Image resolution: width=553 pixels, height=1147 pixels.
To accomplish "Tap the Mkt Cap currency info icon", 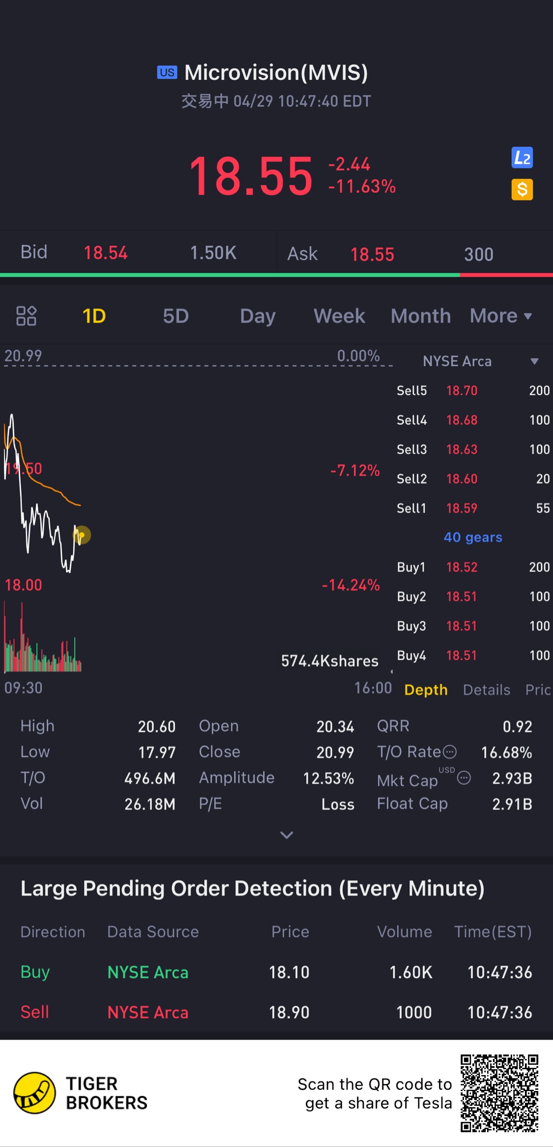I will (x=464, y=778).
